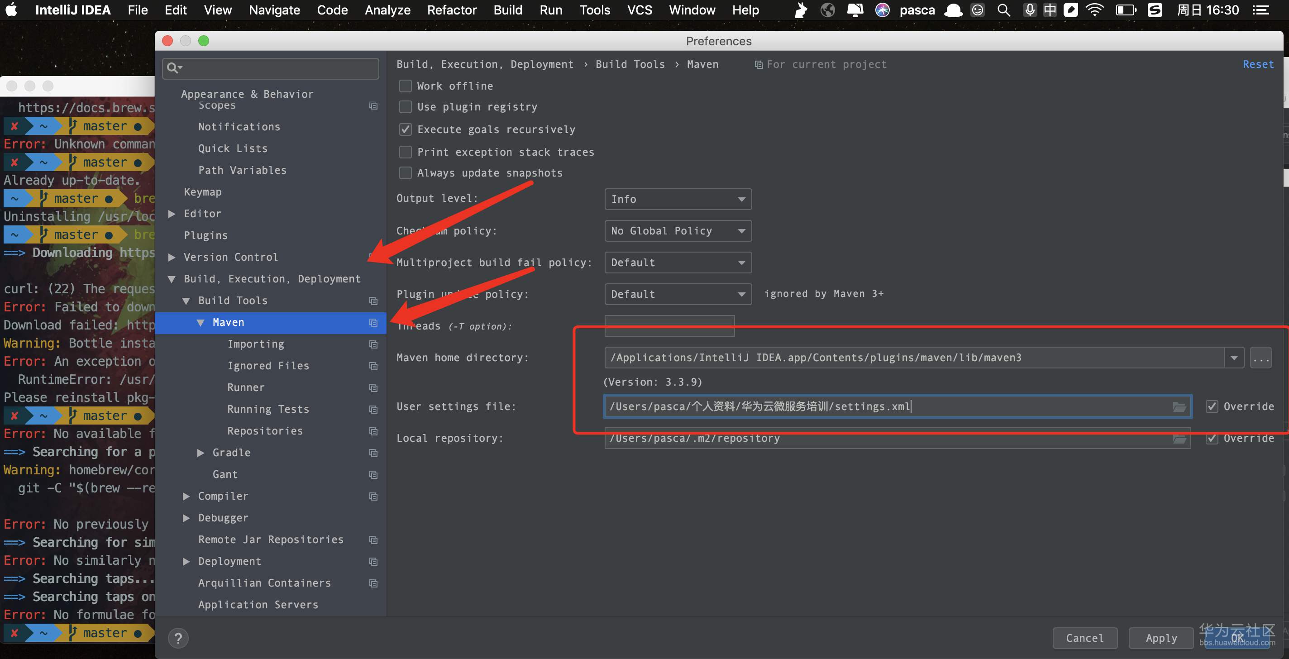Select Path Variables in settings tree
The image size is (1289, 659).
(x=242, y=171)
